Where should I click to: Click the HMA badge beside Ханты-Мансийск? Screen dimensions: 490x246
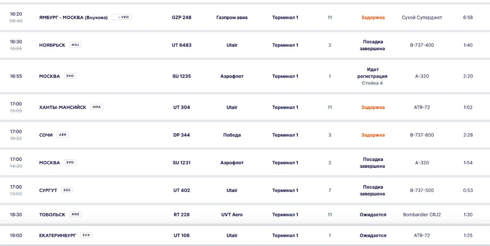[97, 107]
